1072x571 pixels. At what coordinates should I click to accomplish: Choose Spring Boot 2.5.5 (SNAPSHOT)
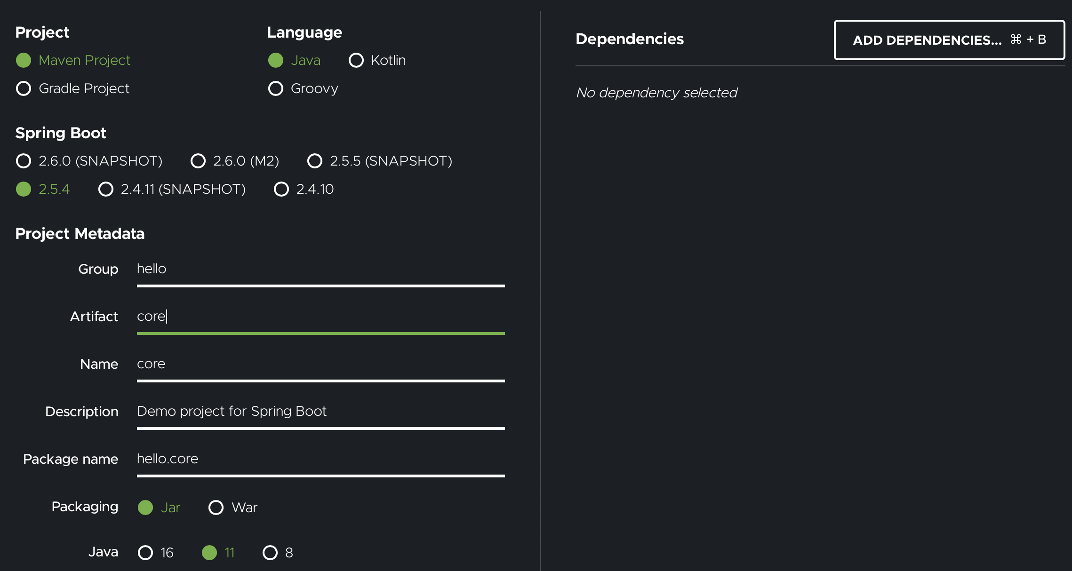point(315,161)
